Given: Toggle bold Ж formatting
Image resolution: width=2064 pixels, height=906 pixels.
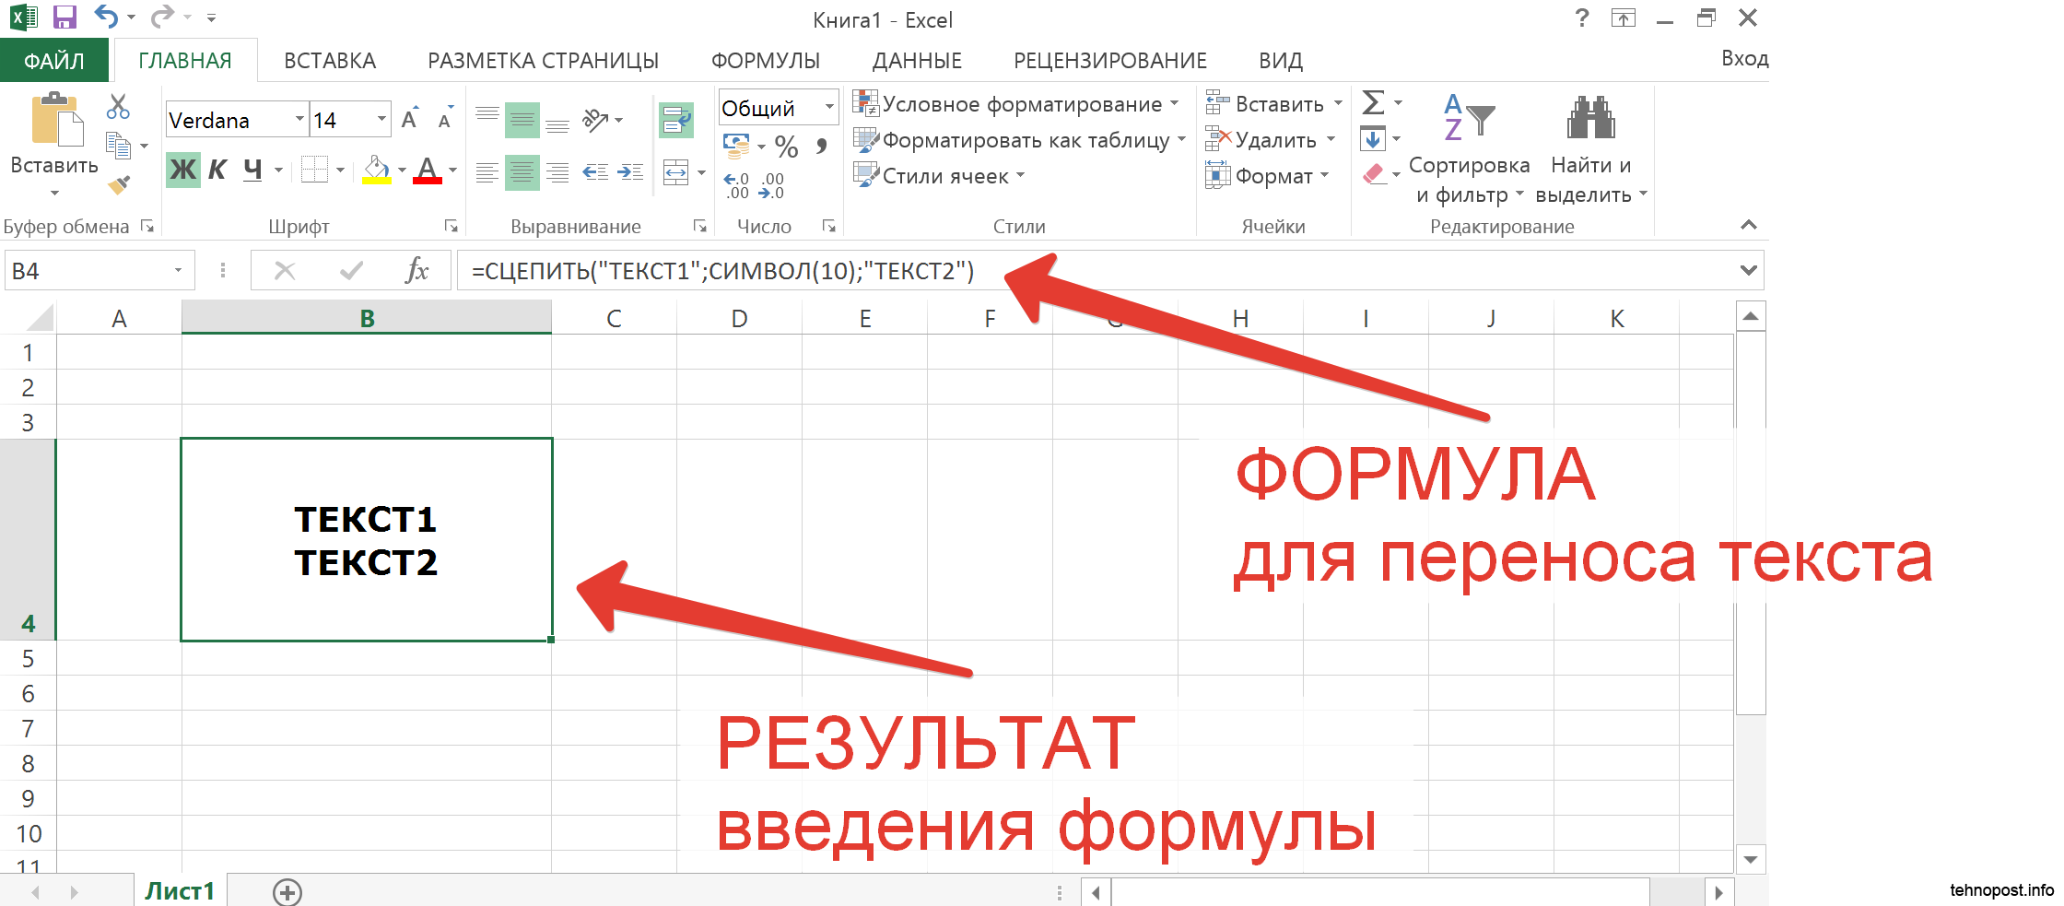Looking at the screenshot, I should coord(183,170).
